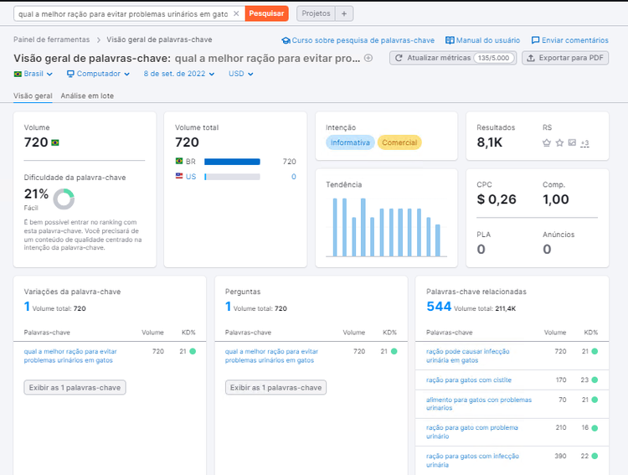628x475 pixels.
Task: Switch to Análise em lote tab
Action: click(x=87, y=96)
